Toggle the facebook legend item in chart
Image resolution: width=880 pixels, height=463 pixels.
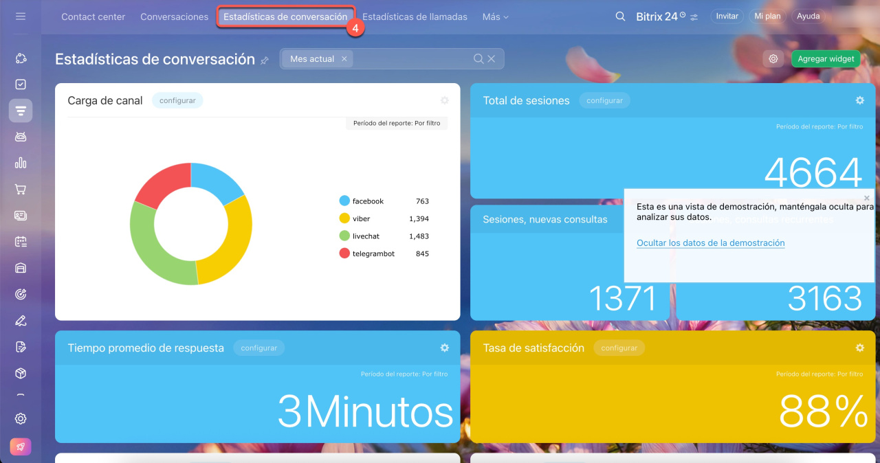click(x=367, y=201)
